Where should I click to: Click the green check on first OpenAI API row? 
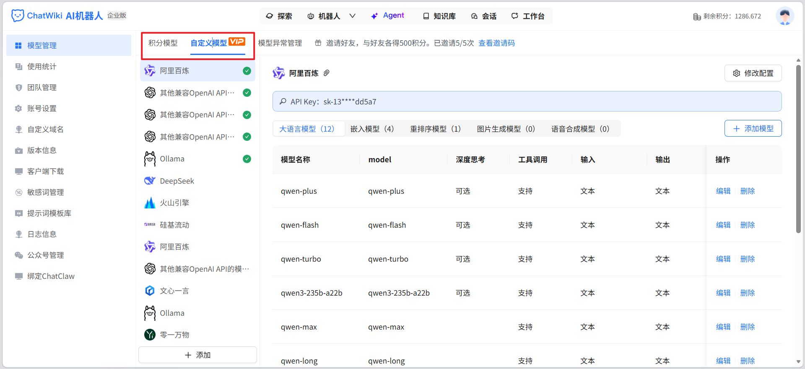point(247,93)
